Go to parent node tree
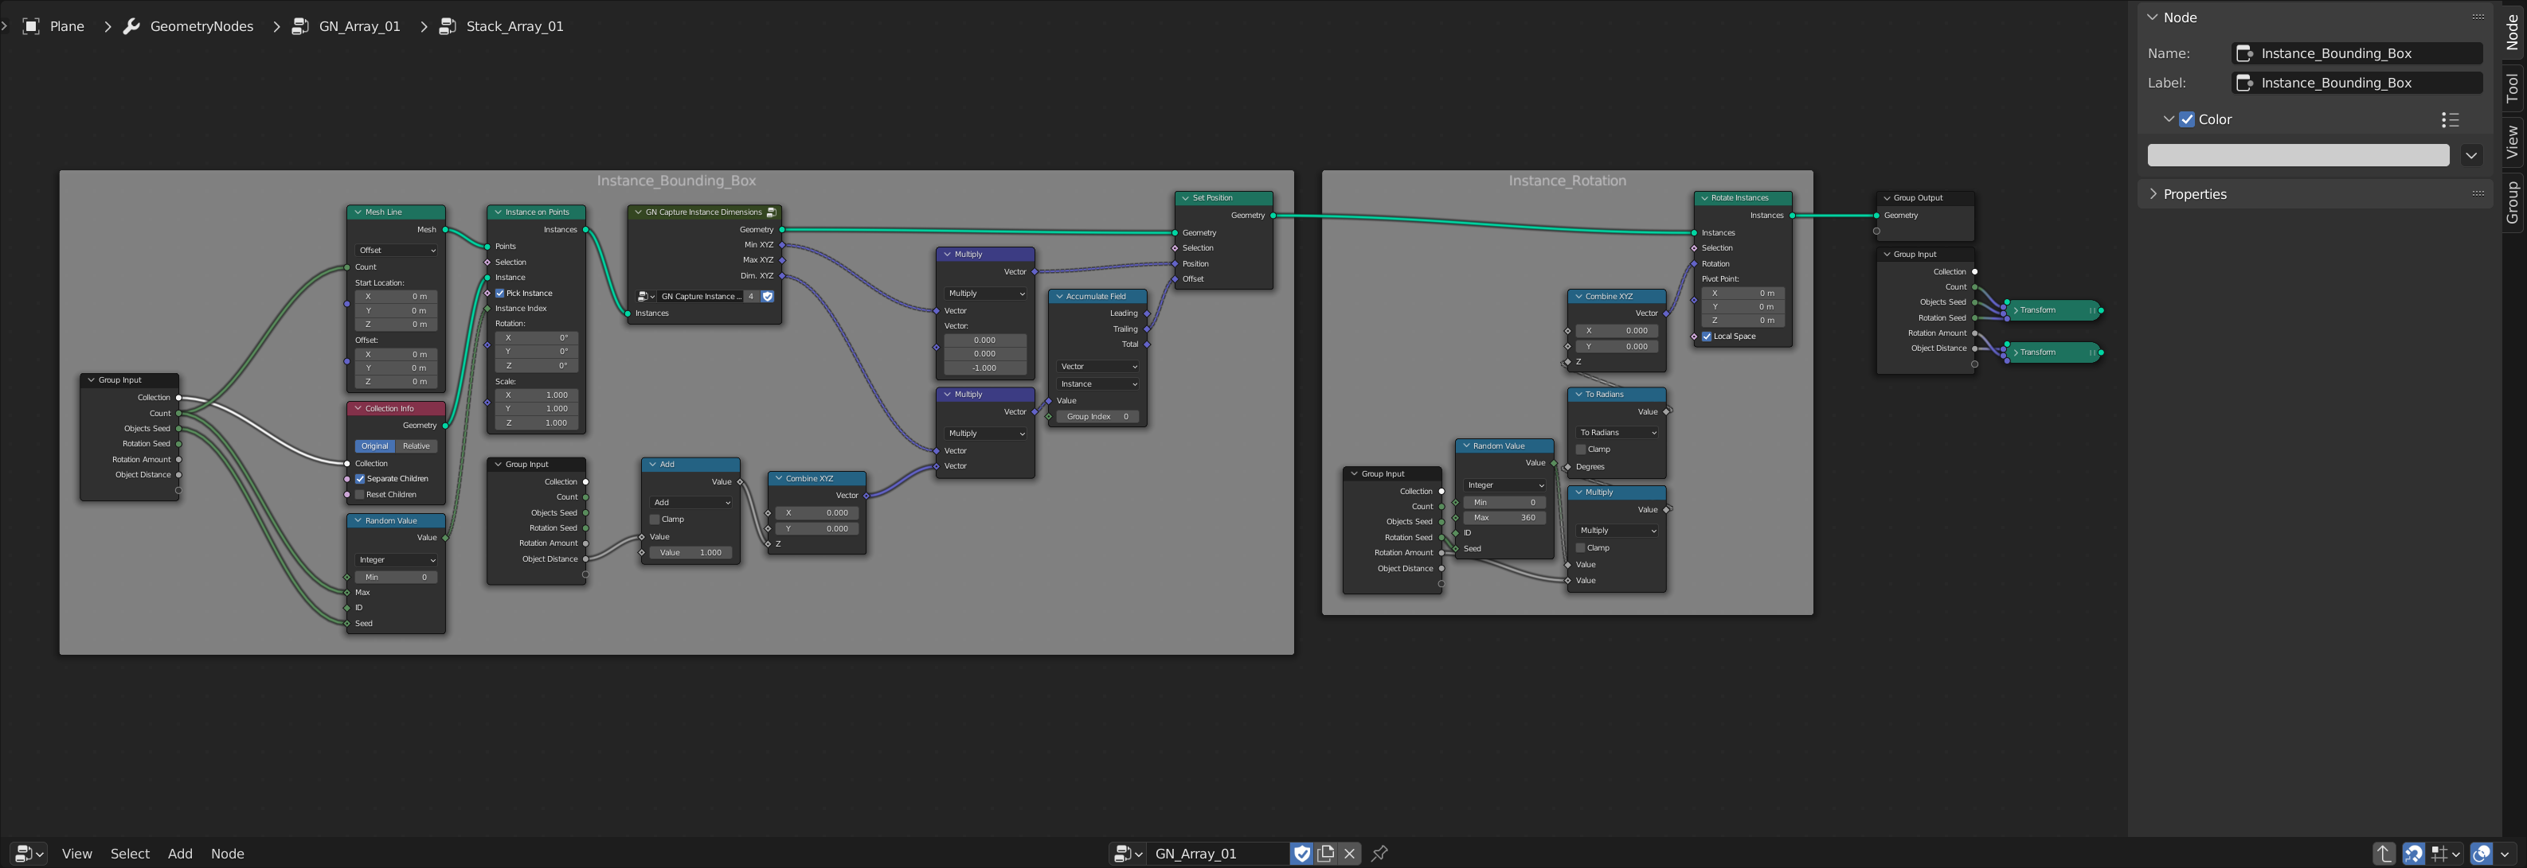 coord(2384,854)
